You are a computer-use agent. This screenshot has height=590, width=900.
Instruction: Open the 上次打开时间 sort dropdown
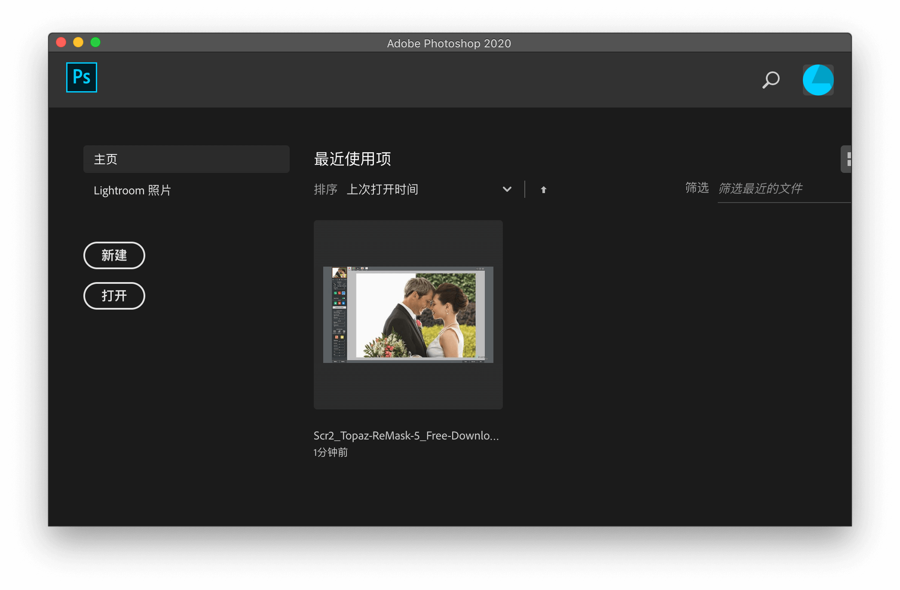[x=383, y=189]
